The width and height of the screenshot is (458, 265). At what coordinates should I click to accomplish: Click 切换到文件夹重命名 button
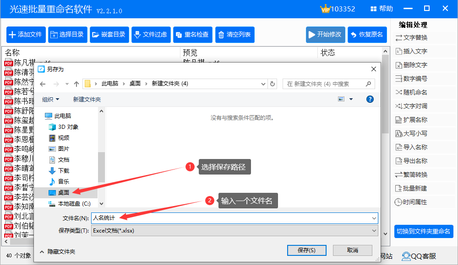point(424,232)
